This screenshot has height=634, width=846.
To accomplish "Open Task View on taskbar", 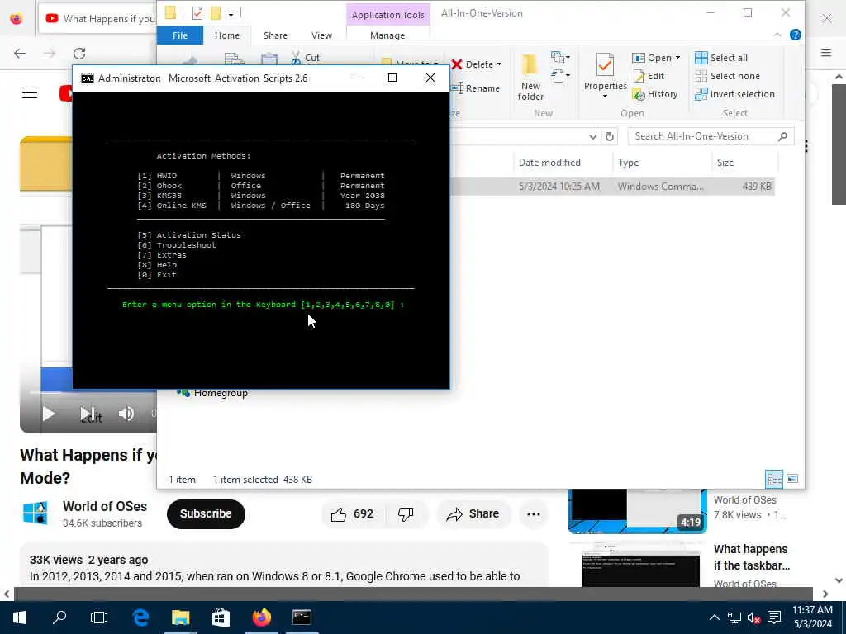I will 99,617.
